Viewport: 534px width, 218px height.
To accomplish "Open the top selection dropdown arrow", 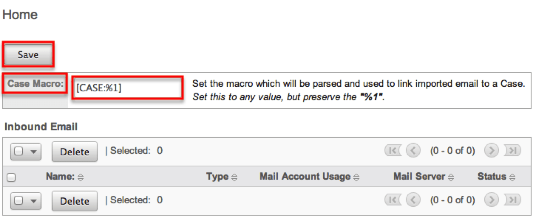I will point(34,151).
